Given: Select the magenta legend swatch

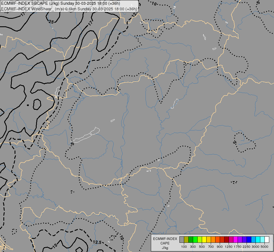Looking at the screenshot, I should tap(236, 240).
